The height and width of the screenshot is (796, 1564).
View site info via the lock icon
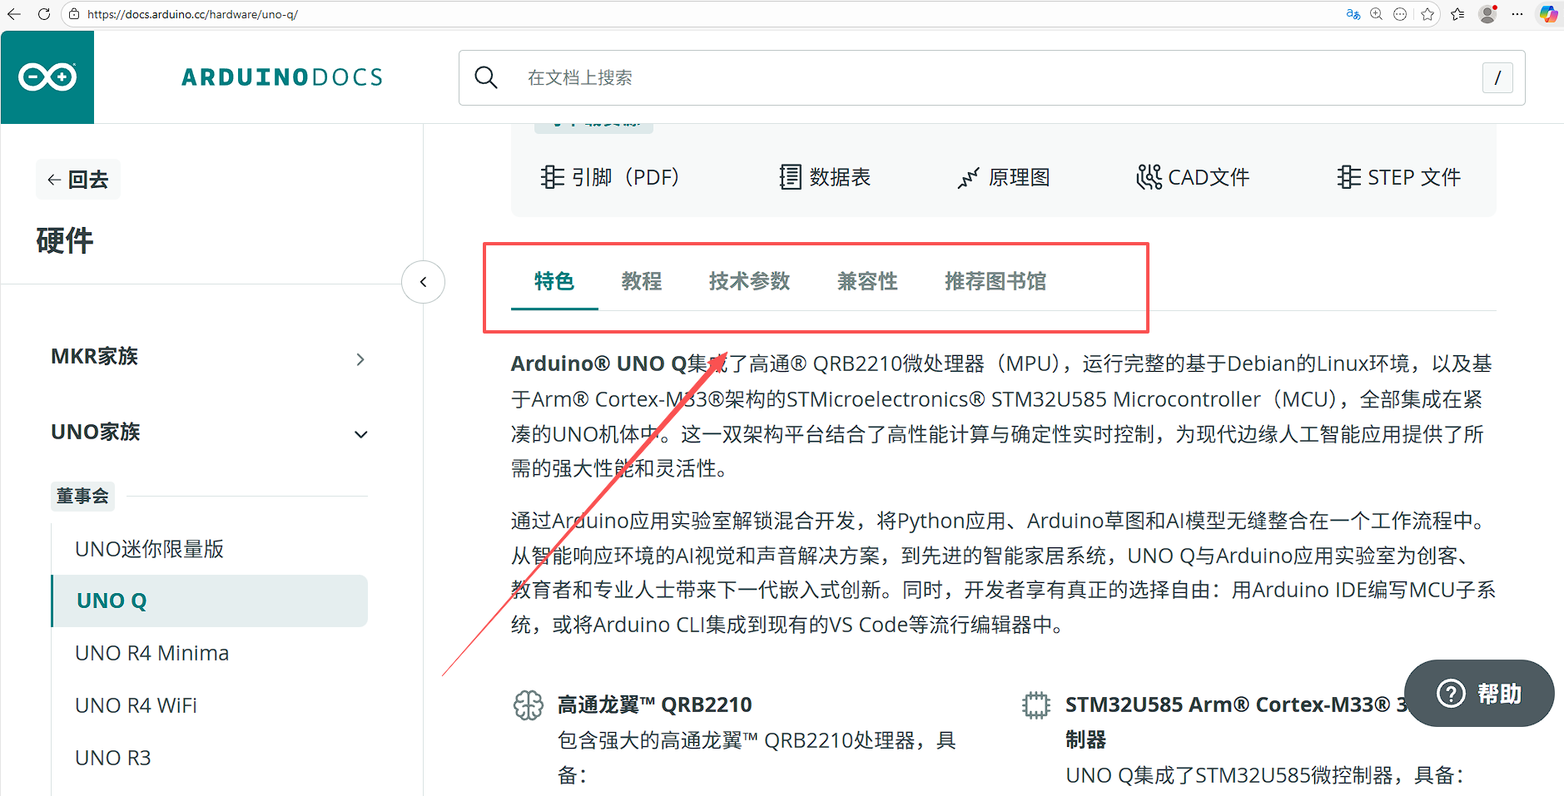click(x=74, y=14)
